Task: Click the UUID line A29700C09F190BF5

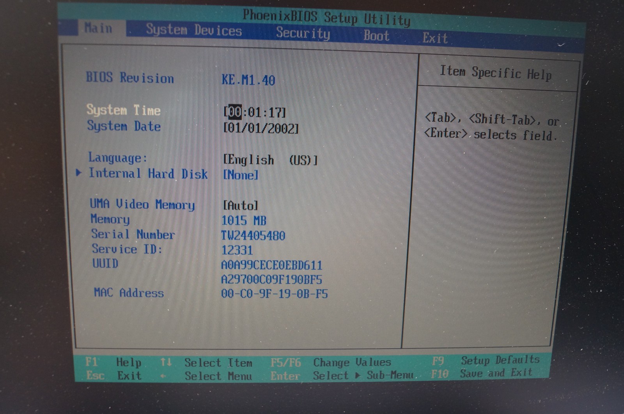Action: (271, 280)
